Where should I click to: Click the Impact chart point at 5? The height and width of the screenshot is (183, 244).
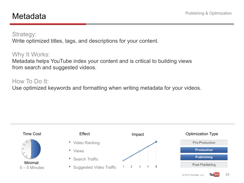(156, 142)
